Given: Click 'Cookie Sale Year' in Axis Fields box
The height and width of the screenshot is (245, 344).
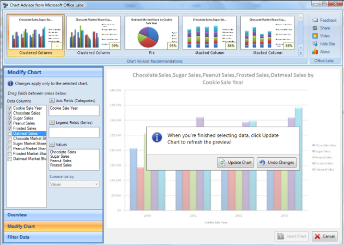Looking at the screenshot, I should tap(64, 108).
